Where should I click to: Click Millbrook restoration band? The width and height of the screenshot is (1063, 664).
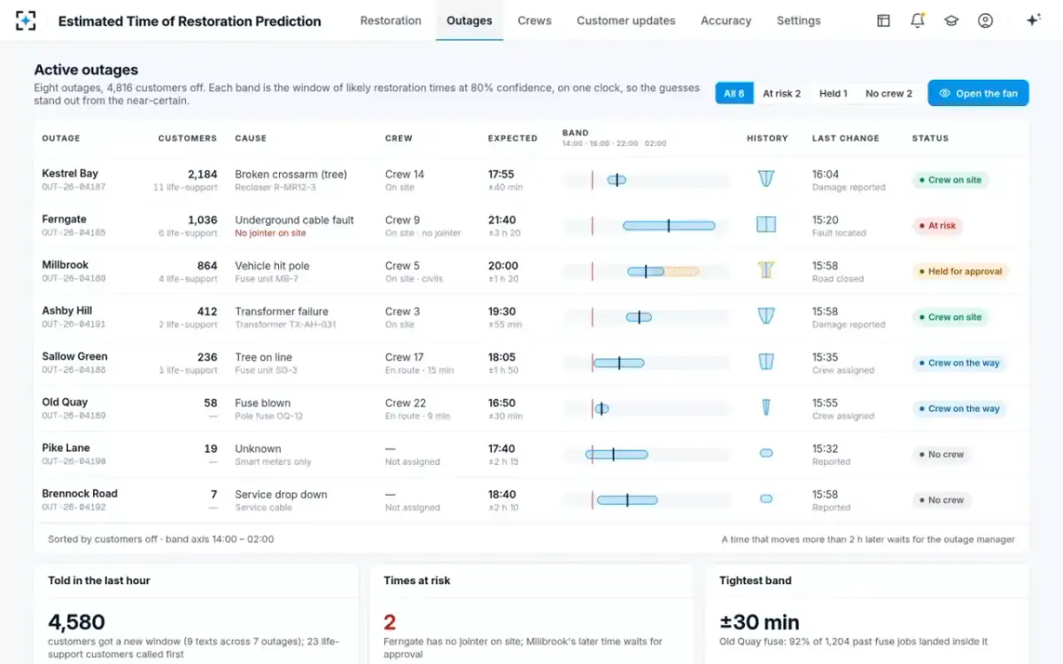tap(663, 271)
